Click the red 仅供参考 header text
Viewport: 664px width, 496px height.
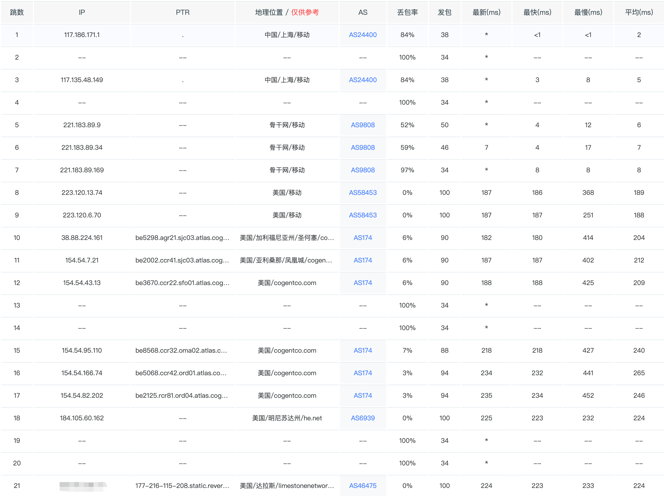(305, 12)
